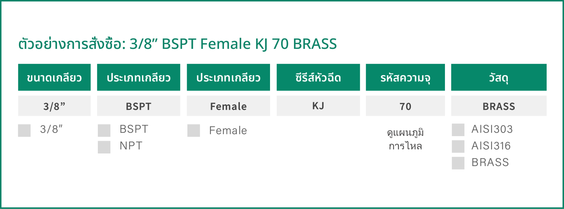Select the BSPT value cell

(x=138, y=106)
